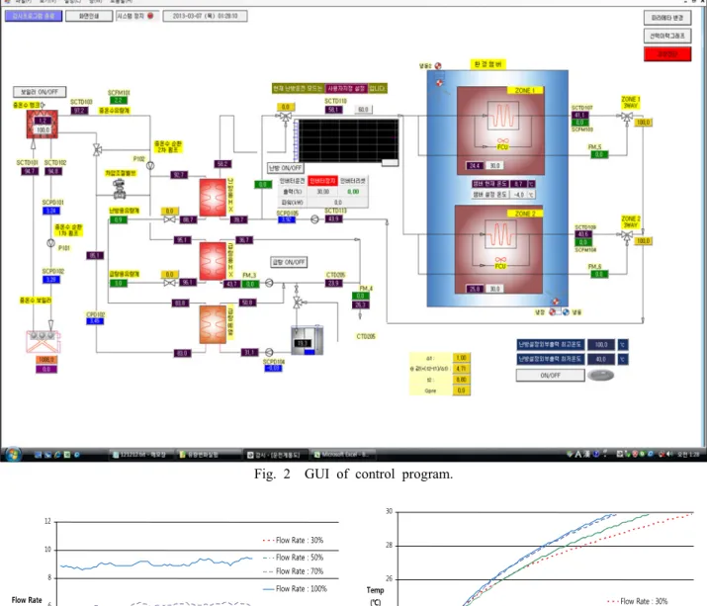Click the ZONE 2 setpoint field showing 30.0
The height and width of the screenshot is (606, 707).
pyautogui.click(x=495, y=289)
